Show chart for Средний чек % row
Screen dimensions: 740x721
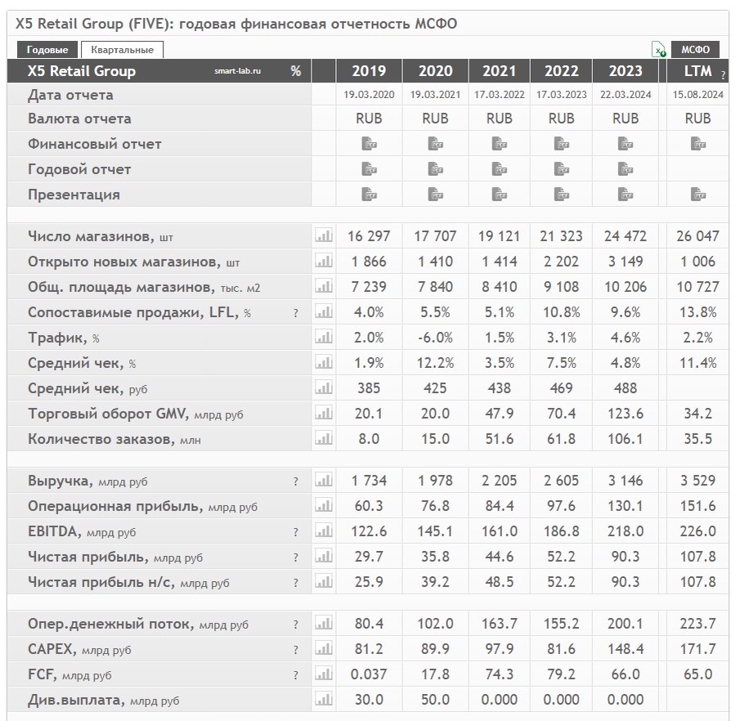tap(324, 363)
